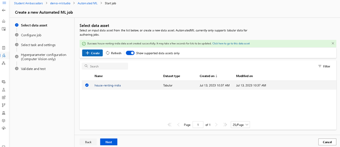
Task: Click the Cancel button
Action: click(327, 142)
